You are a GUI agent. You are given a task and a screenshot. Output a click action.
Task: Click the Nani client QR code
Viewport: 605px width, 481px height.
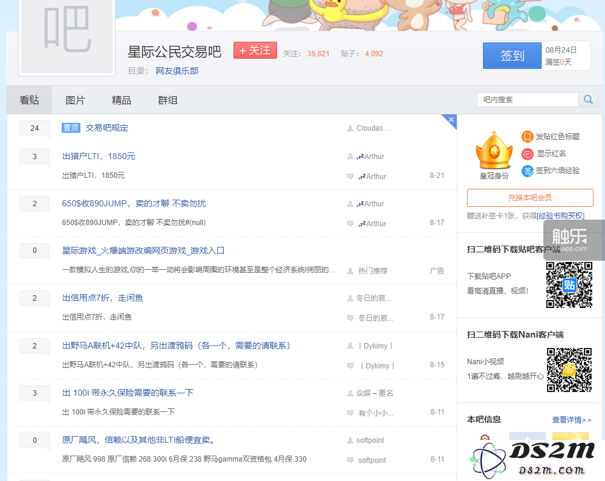569,370
